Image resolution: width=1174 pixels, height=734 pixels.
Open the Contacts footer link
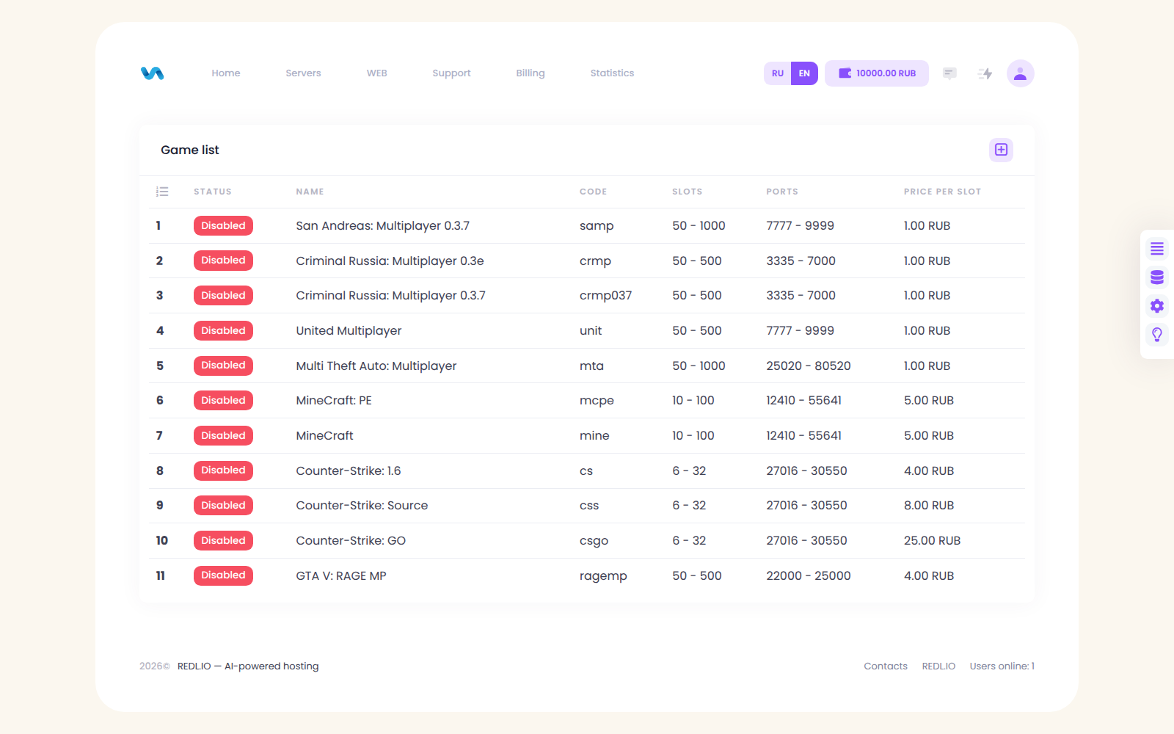coord(886,666)
